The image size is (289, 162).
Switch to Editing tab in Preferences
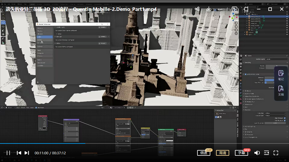pos(45,40)
